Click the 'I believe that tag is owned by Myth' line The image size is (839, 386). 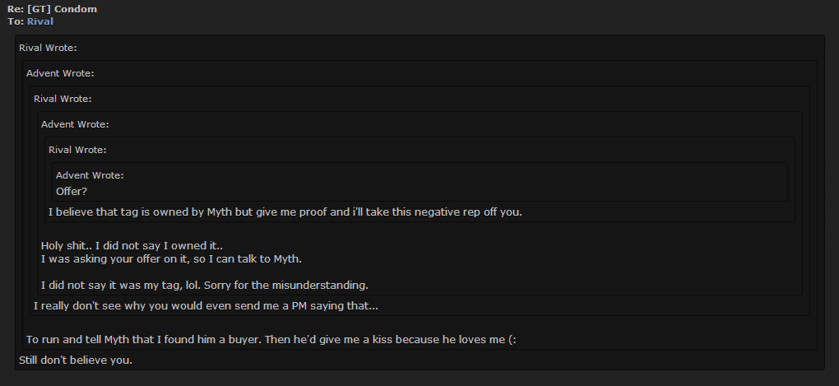tap(285, 212)
